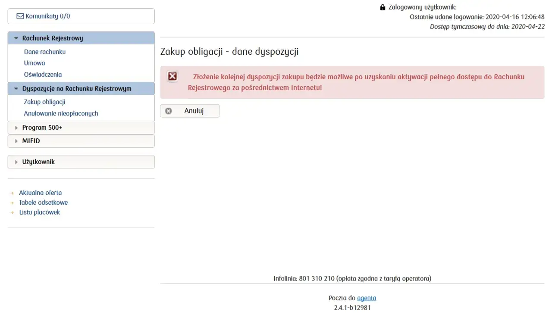Viewport: 552px width, 315px height.
Task: Open Anulowanie nieopłaconych menu item
Action: coord(61,113)
